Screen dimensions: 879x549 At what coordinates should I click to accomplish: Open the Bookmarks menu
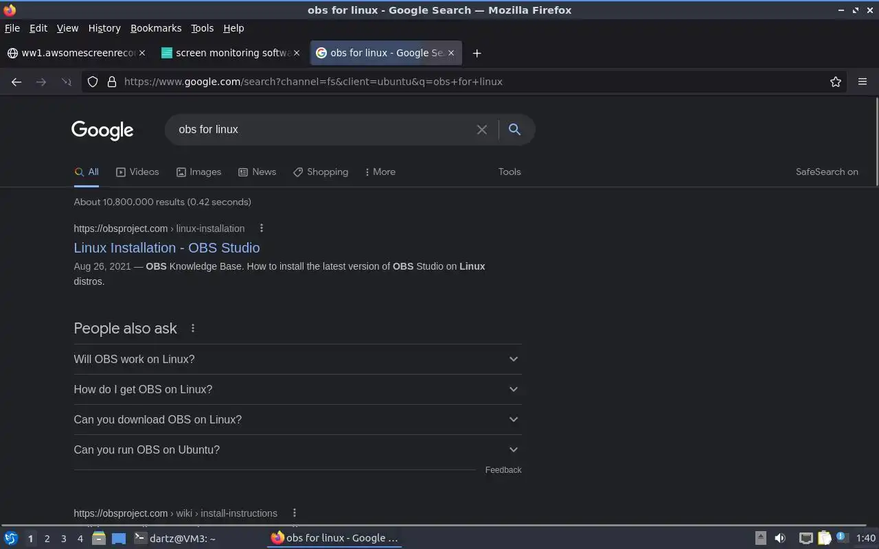[x=156, y=28]
